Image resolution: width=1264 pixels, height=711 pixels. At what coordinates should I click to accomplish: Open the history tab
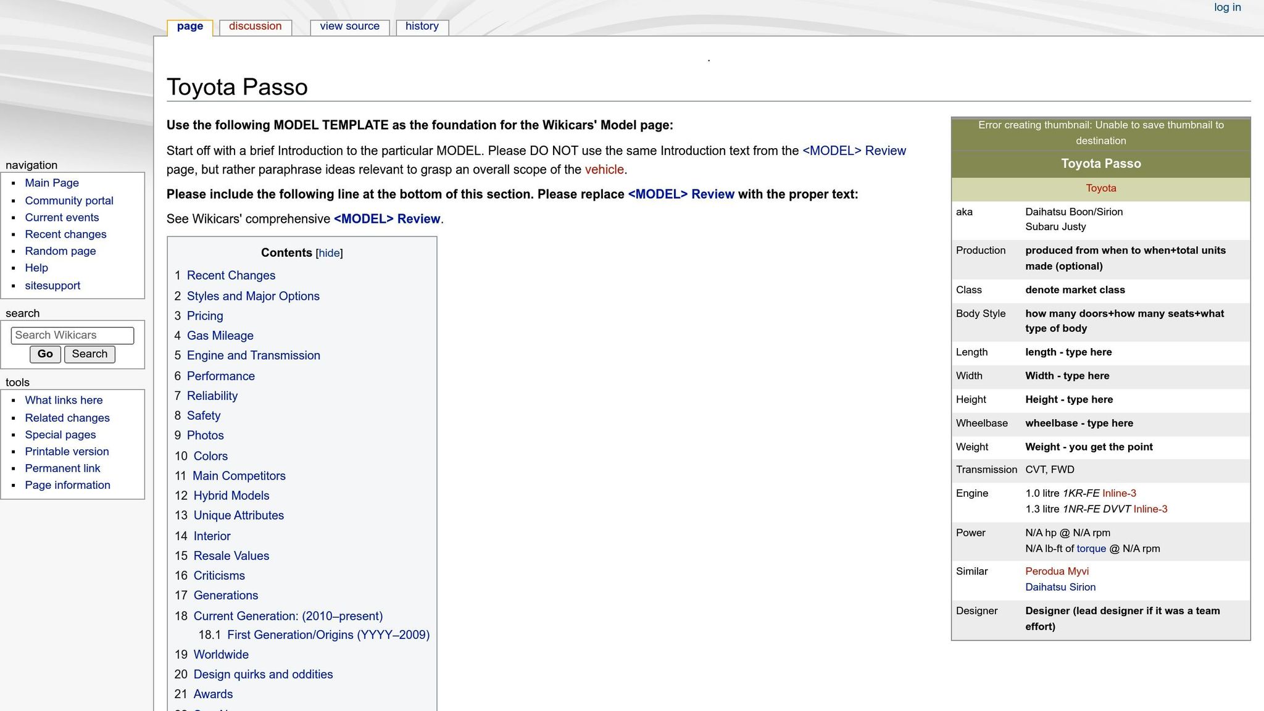[422, 27]
